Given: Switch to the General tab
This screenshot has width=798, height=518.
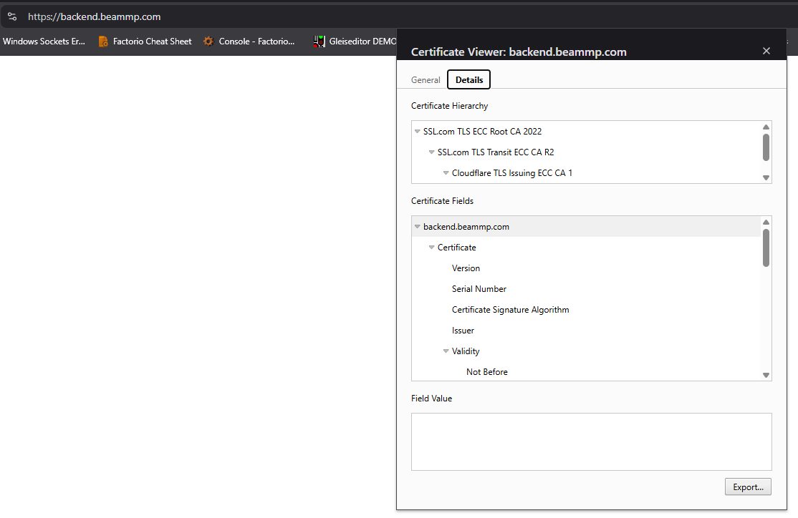Looking at the screenshot, I should click(x=426, y=80).
